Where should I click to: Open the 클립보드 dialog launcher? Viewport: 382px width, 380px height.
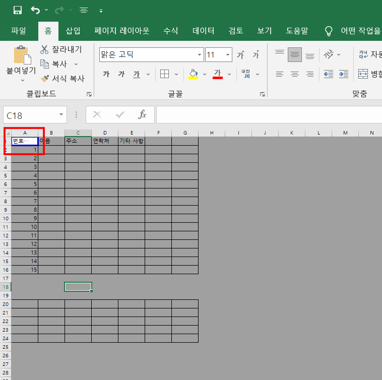(89, 94)
